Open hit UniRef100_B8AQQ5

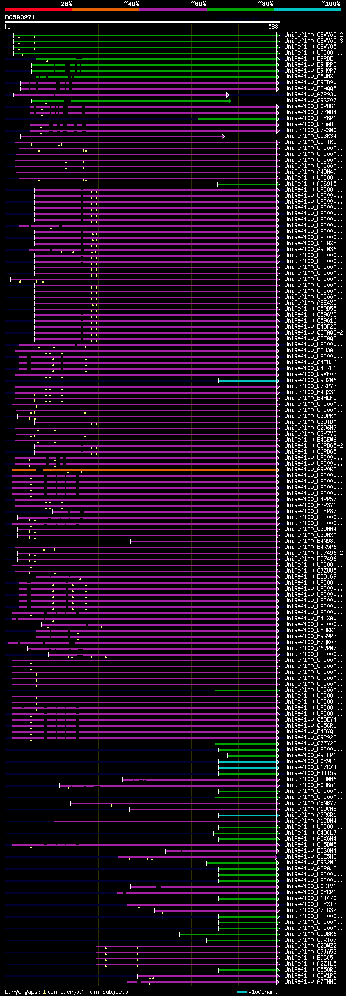[x=310, y=88]
